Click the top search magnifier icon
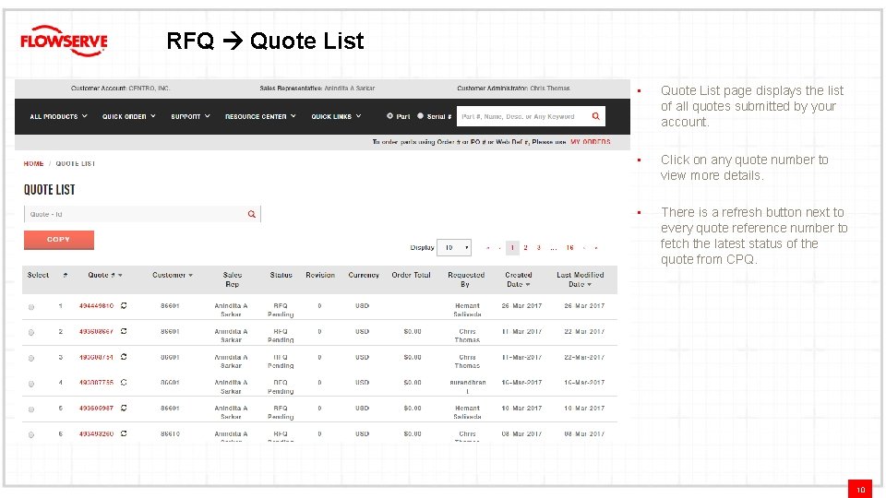 (x=595, y=116)
